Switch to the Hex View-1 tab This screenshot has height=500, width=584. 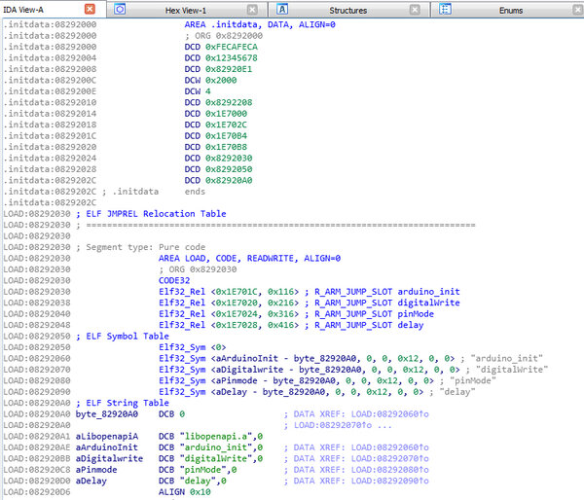[x=186, y=11]
